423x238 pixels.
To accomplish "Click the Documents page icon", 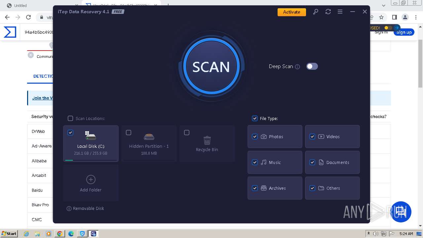I will (x=321, y=162).
